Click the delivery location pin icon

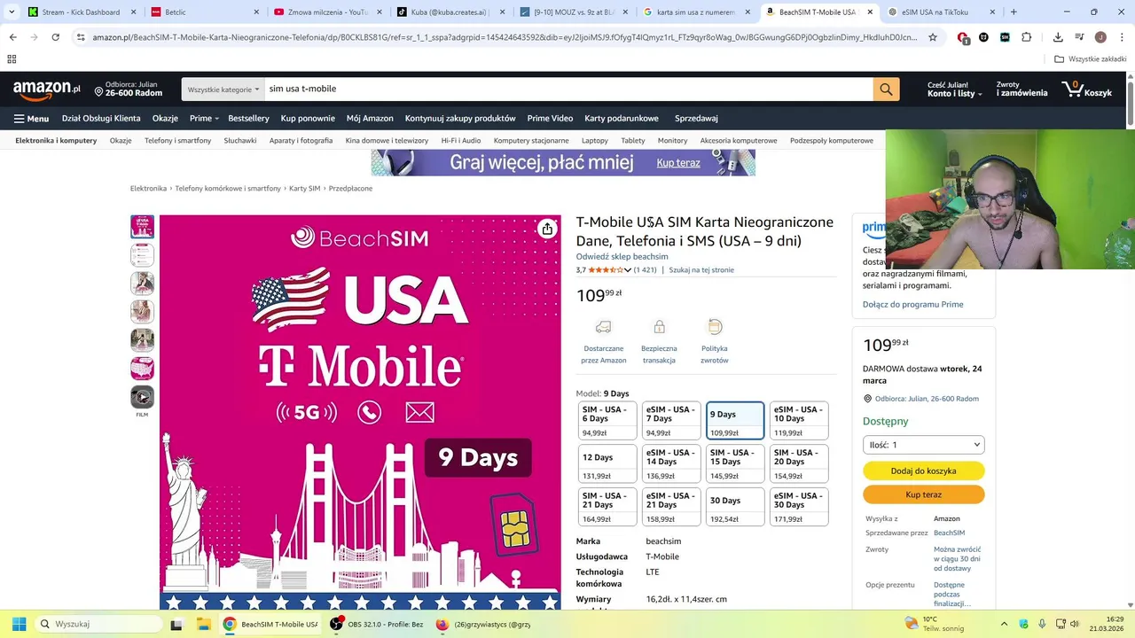click(x=99, y=92)
